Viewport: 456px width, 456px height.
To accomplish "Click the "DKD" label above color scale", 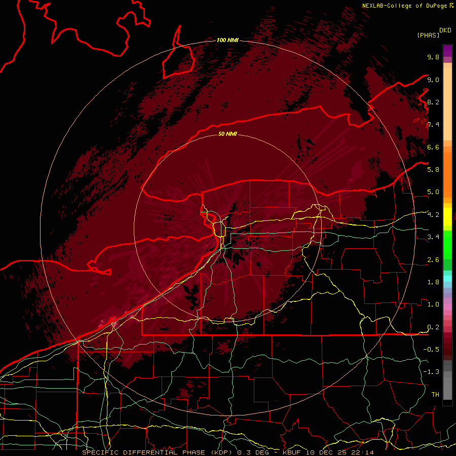I will 445,30.
